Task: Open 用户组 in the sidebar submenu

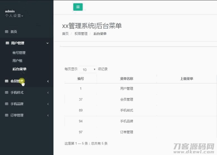Action: point(17,60)
